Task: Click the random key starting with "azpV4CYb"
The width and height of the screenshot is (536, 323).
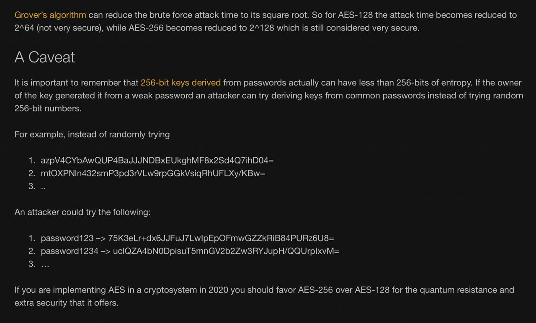Action: 157,161
